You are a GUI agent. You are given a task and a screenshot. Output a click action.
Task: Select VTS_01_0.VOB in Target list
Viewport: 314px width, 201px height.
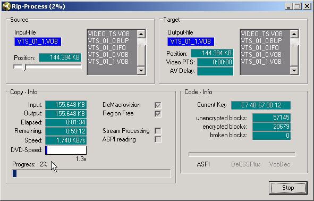click(x=261, y=55)
